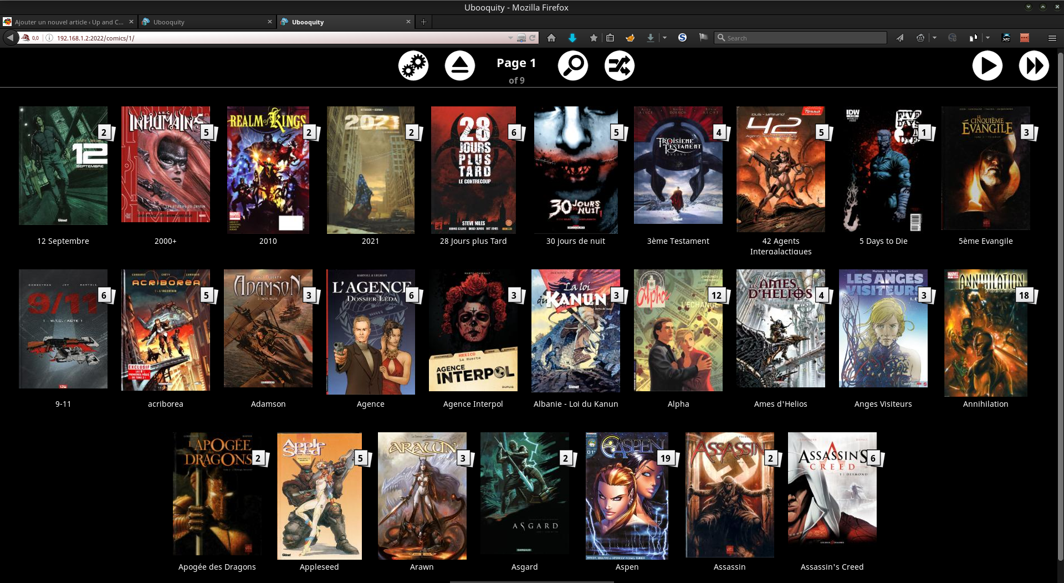Open the 2021 comic cover
Image resolution: width=1064 pixels, height=583 pixels.
click(371, 170)
